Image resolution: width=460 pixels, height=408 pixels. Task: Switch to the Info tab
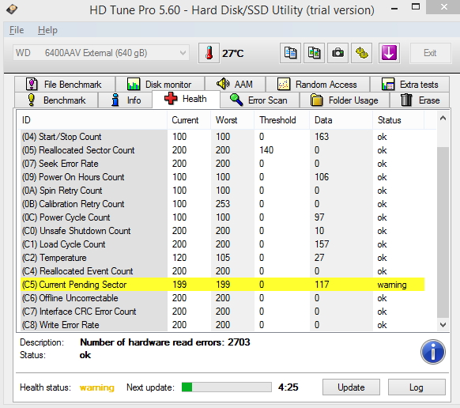click(x=125, y=100)
